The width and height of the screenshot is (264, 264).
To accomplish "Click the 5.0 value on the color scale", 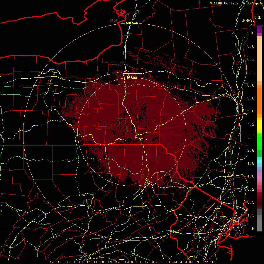I will (251, 111).
